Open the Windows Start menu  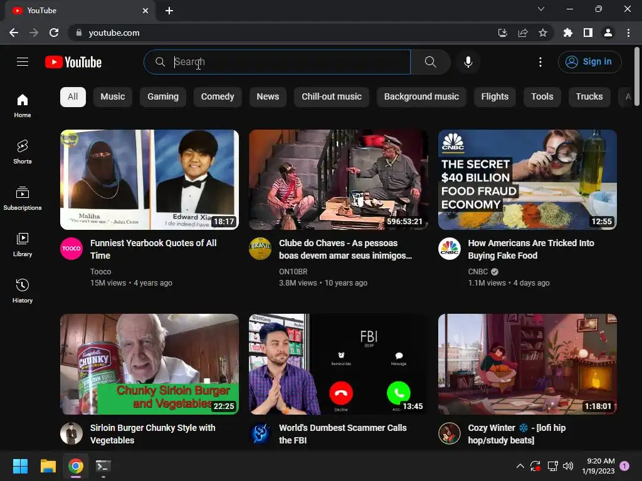(20, 466)
